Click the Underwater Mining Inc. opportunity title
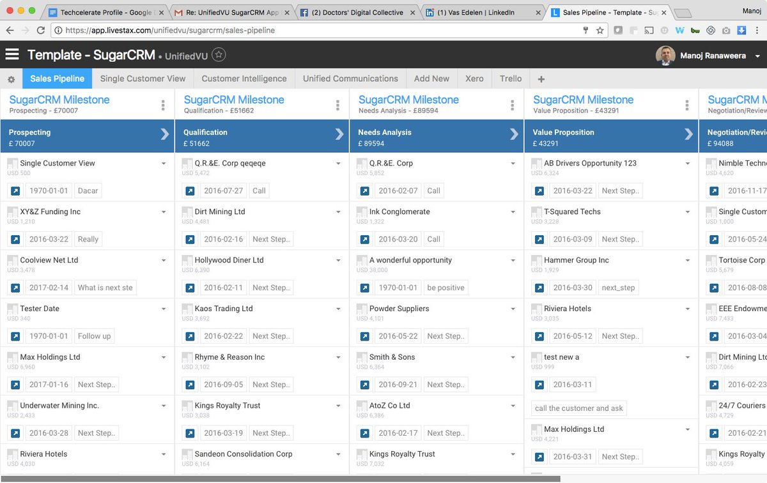 (x=59, y=406)
